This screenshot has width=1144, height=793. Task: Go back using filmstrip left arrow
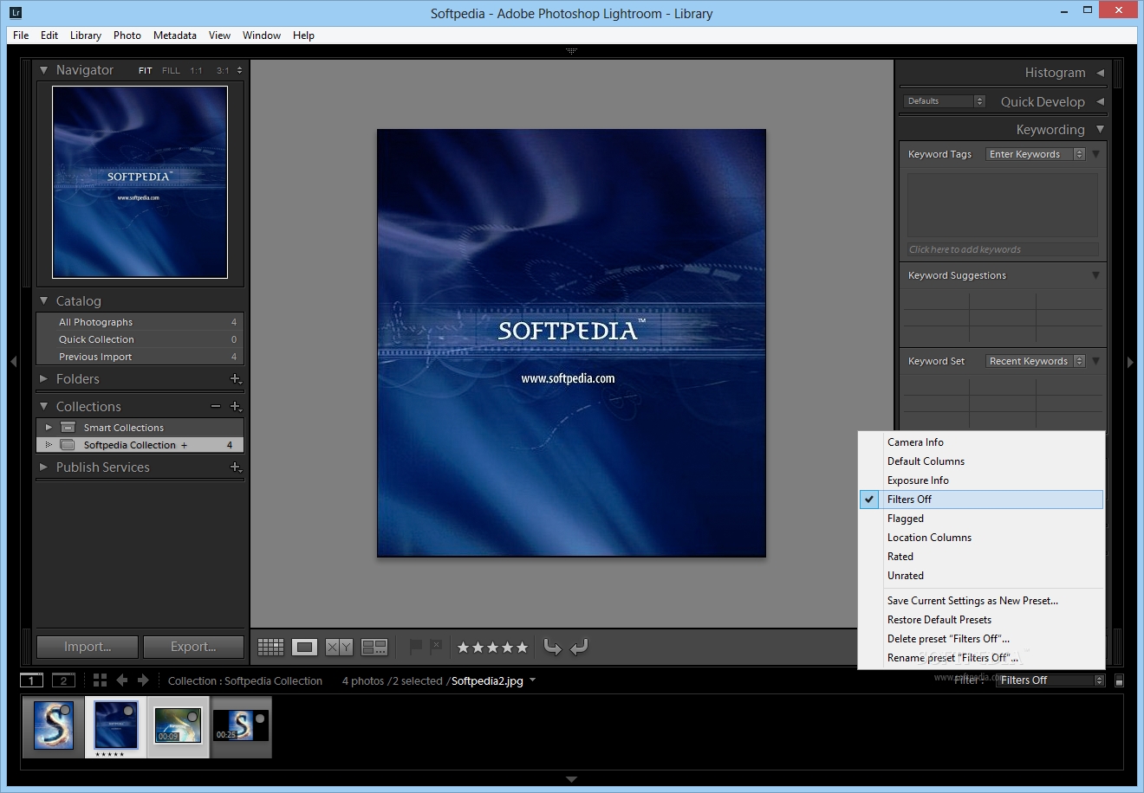pos(122,680)
